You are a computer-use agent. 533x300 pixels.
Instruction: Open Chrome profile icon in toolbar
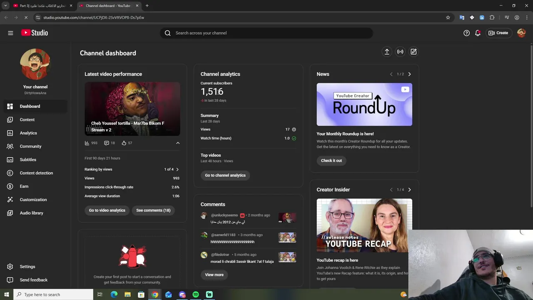point(517,17)
